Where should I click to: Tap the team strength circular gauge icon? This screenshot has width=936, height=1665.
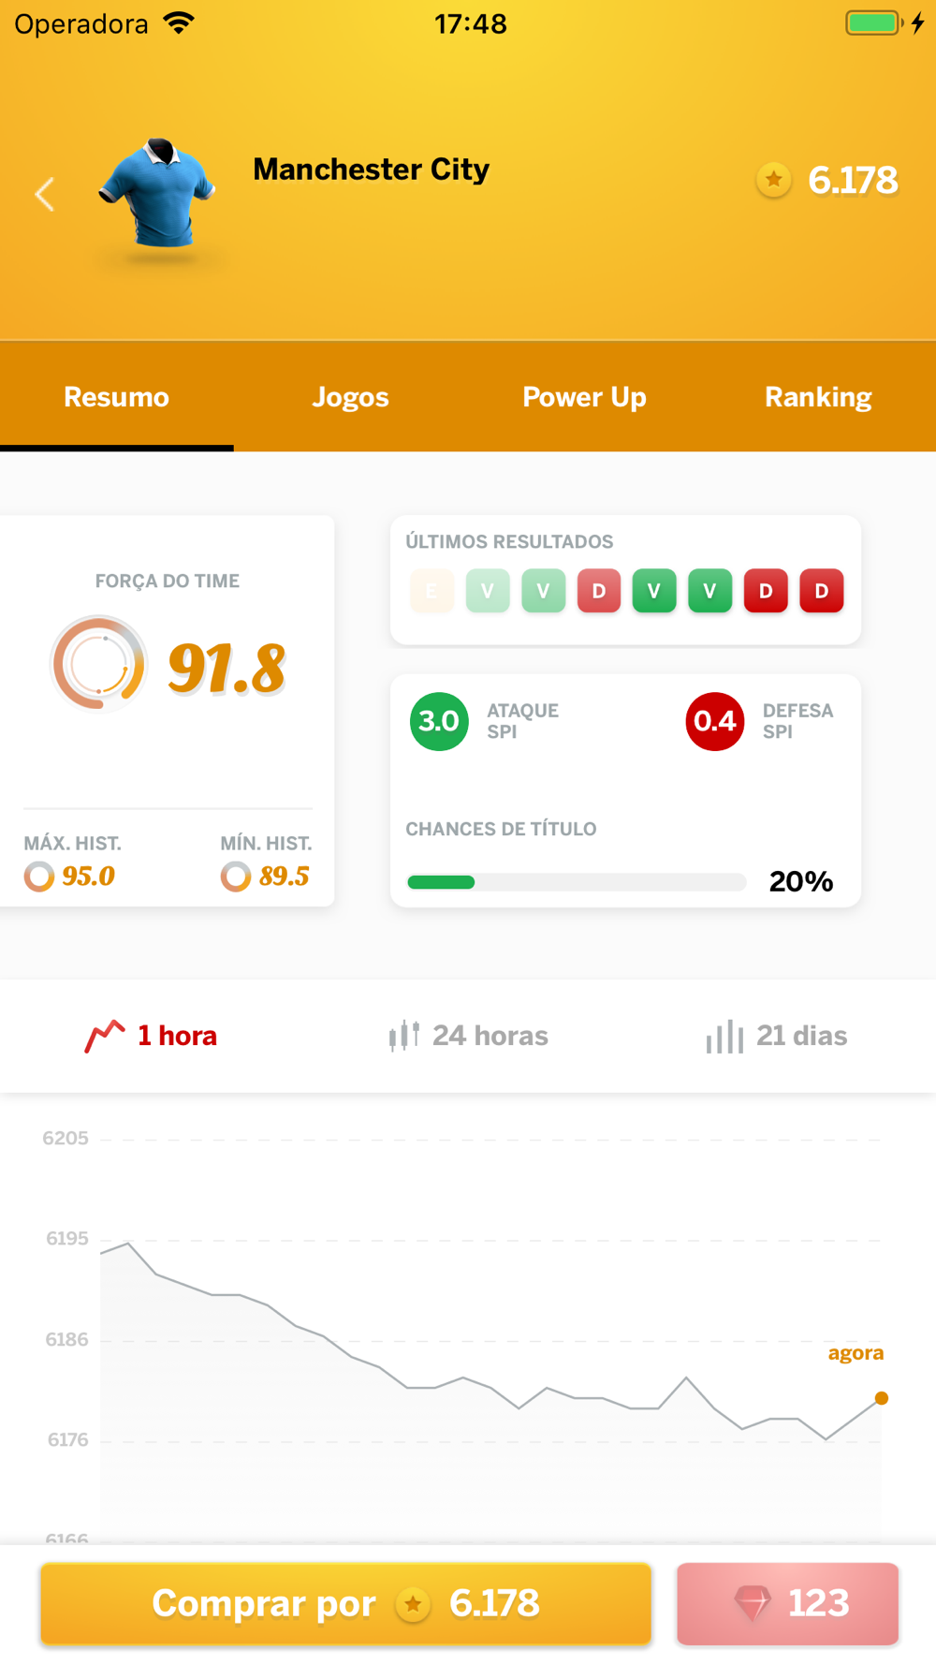pos(98,664)
